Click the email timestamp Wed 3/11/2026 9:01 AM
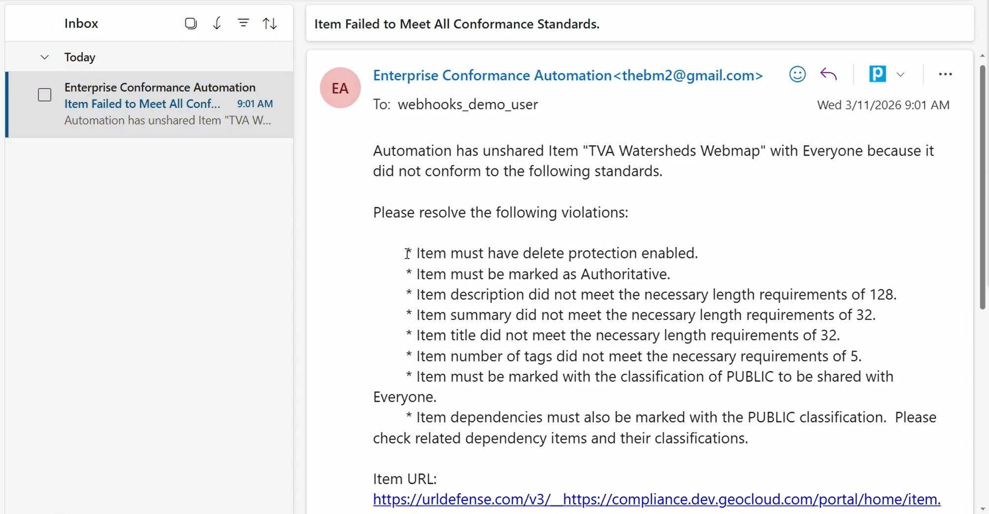 pos(883,104)
